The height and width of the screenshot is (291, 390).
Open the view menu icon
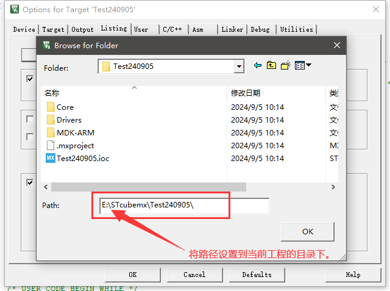click(302, 66)
